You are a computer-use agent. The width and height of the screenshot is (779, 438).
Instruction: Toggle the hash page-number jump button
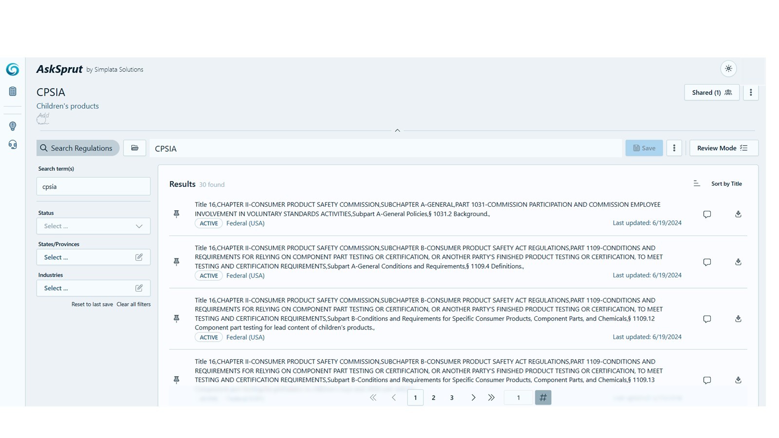(x=543, y=398)
